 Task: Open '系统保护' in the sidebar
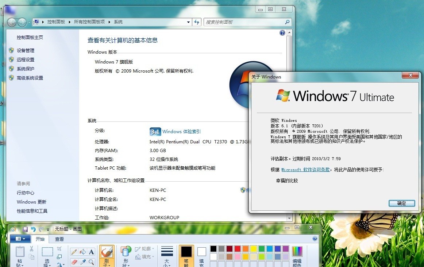(26, 69)
